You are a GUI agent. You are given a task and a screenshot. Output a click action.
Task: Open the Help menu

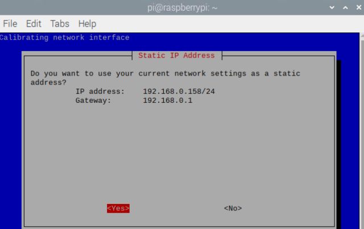click(87, 24)
